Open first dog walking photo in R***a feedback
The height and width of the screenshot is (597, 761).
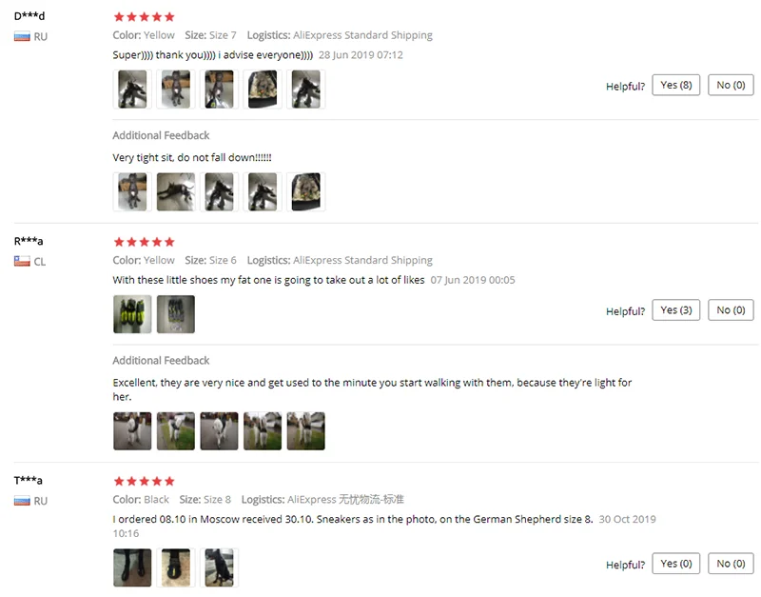tap(132, 431)
